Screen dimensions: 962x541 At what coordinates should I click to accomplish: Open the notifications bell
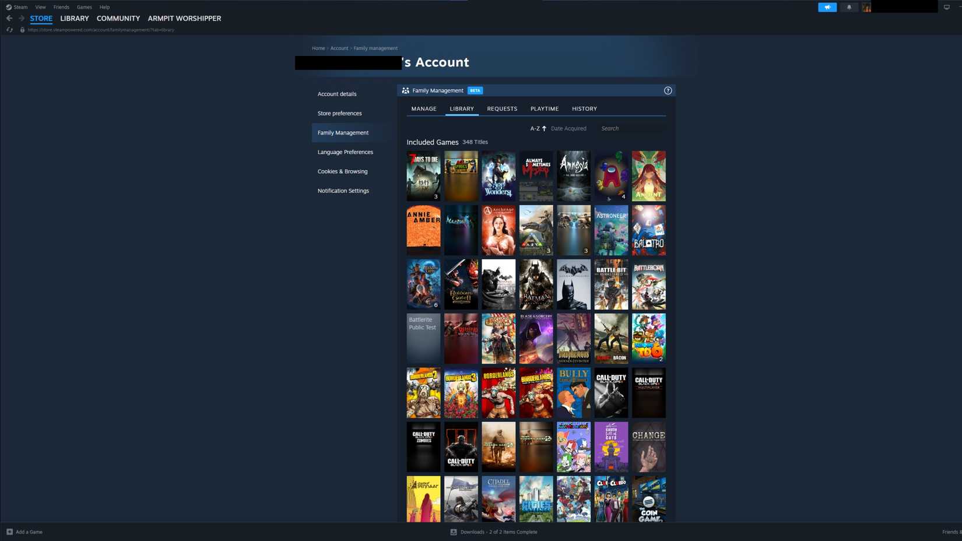[x=849, y=7]
